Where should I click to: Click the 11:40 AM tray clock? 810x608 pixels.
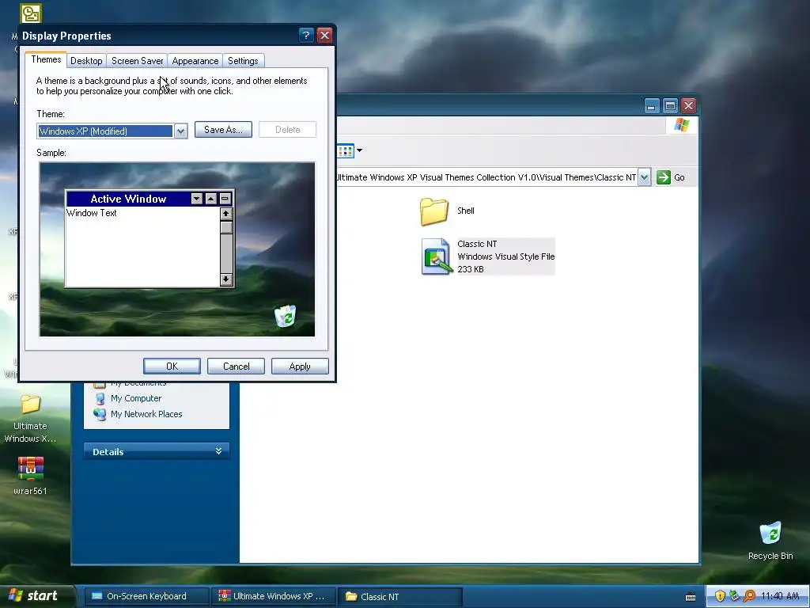coord(780,596)
